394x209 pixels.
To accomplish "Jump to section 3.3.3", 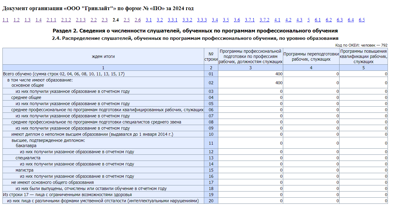I will pyautogui.click(x=202, y=20).
